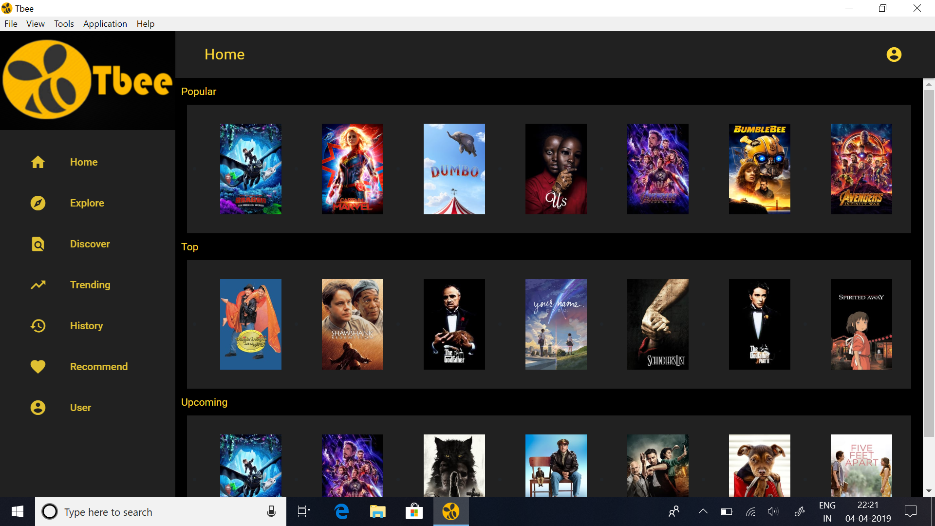Click the Home house icon in sidebar

(38, 162)
